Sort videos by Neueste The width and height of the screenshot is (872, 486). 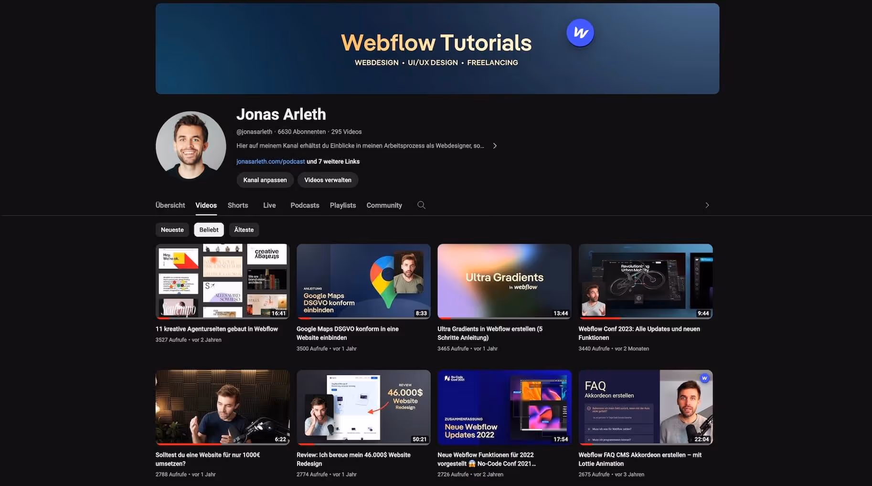click(172, 230)
